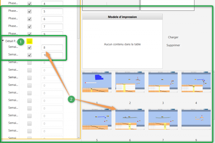
Task: Click the order field containing 10
Action: (52, 55)
